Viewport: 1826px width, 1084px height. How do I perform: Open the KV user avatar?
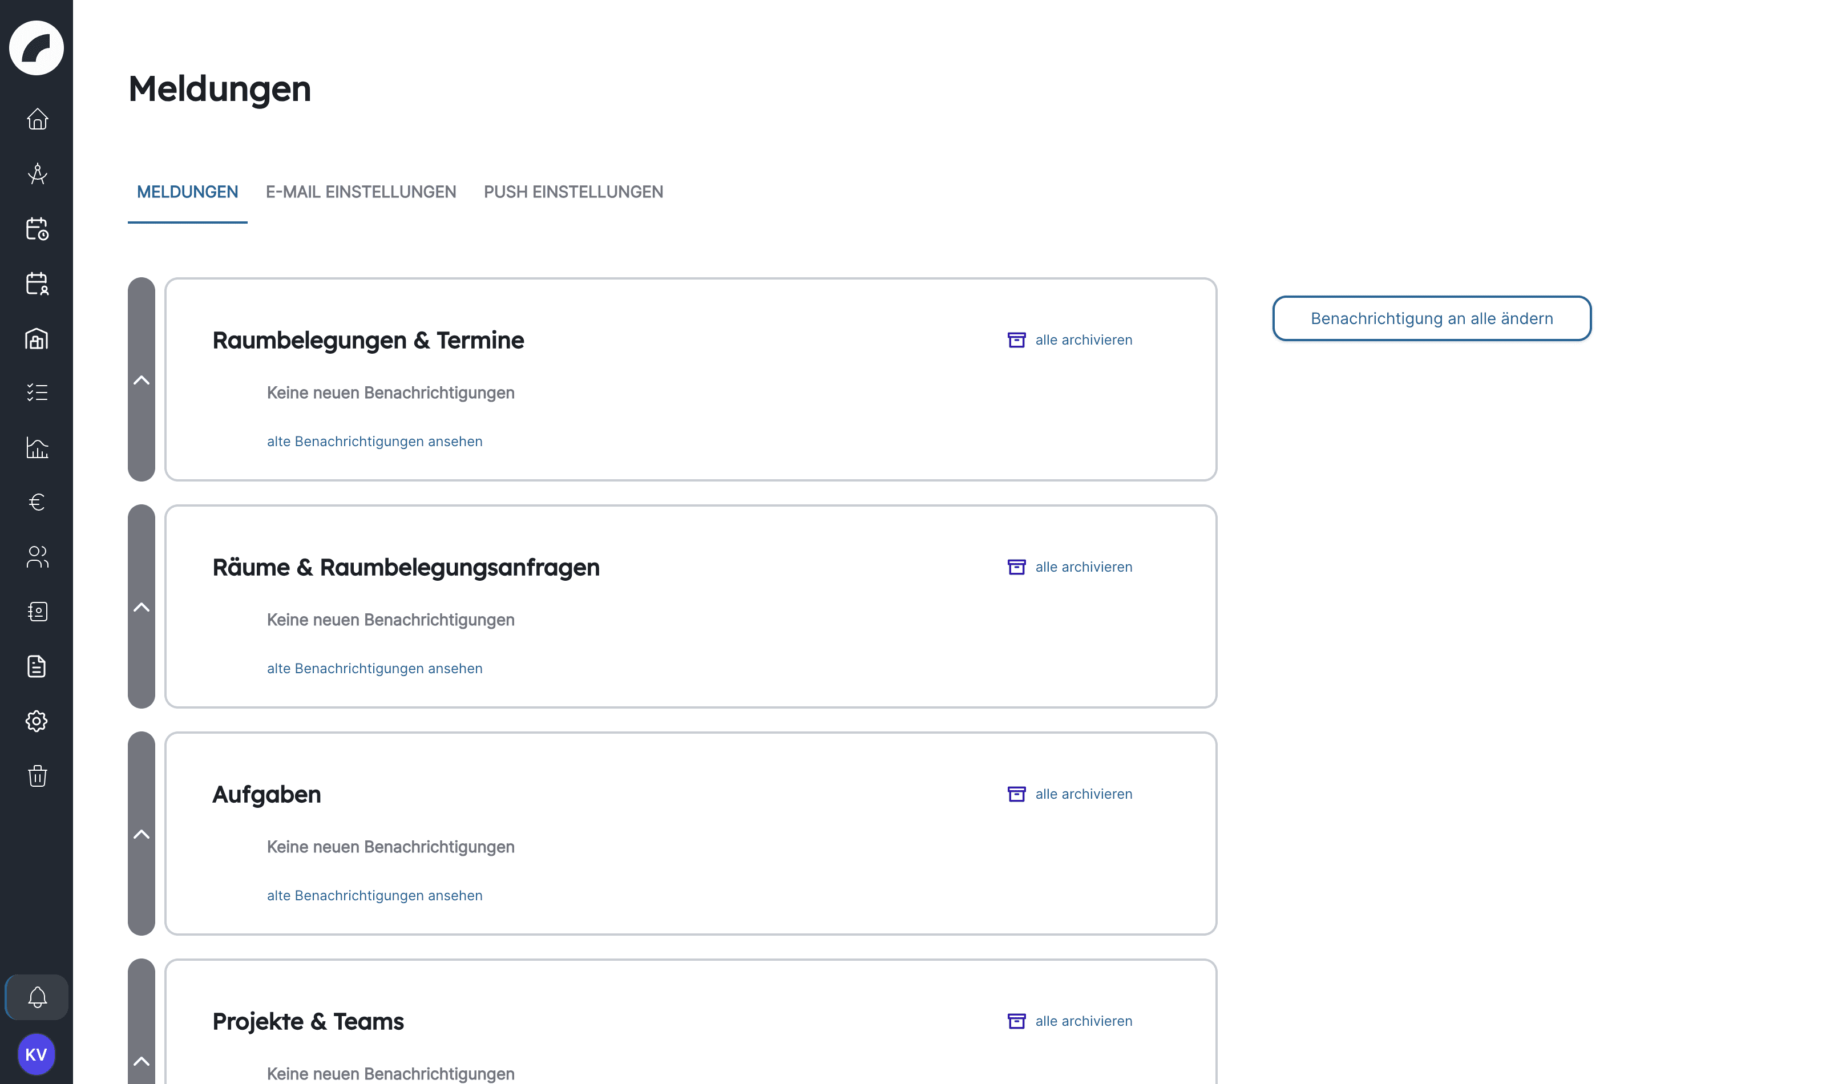pyautogui.click(x=37, y=1054)
